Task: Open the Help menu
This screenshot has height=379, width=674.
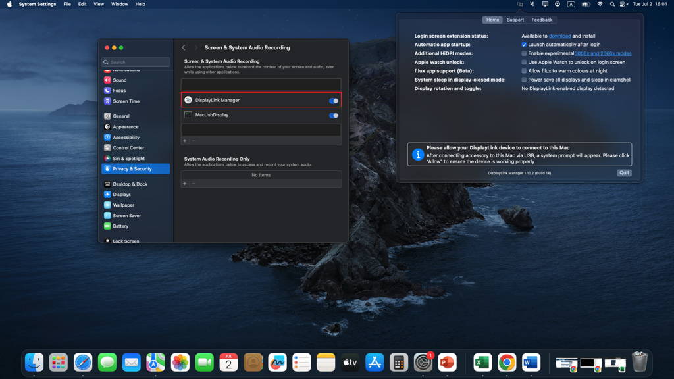Action: [x=140, y=4]
